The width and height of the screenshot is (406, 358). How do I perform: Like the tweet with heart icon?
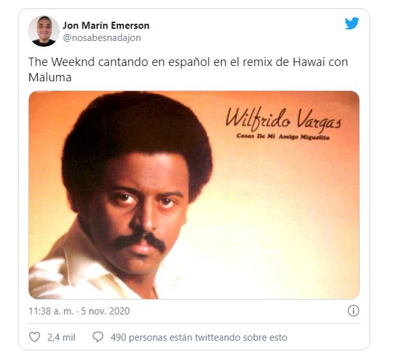[35, 337]
